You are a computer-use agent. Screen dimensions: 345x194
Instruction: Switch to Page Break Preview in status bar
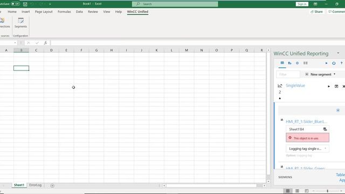pyautogui.click(x=307, y=191)
